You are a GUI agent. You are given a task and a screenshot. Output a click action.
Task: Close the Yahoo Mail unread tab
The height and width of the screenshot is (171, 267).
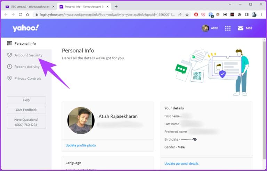53,7
